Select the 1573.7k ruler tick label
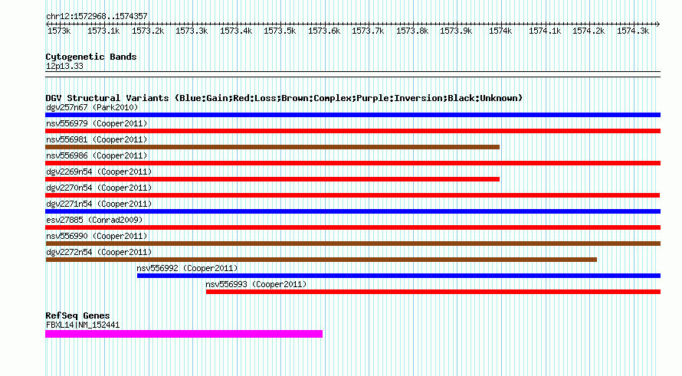Image resolution: width=682 pixels, height=376 pixels. coord(368,31)
